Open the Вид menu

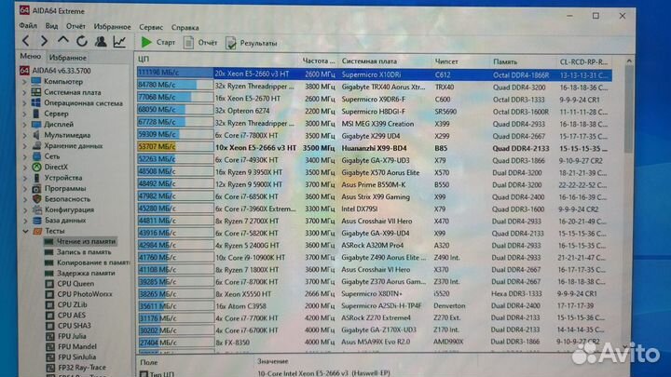[x=52, y=26]
